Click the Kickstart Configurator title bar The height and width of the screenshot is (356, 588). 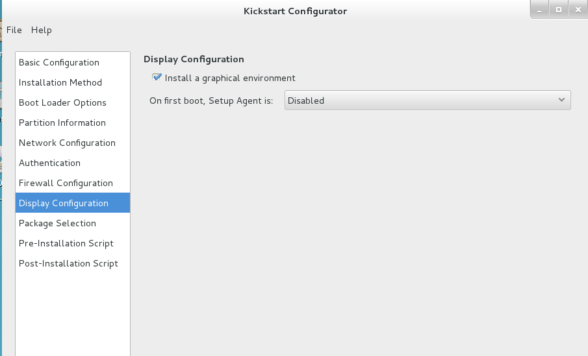tap(295, 10)
